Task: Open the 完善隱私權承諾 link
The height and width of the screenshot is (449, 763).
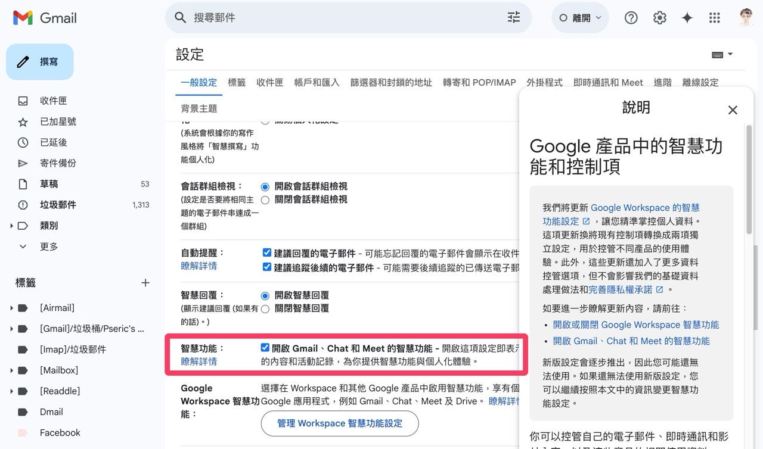Action: [625, 289]
